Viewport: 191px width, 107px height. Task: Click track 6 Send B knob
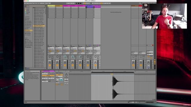[90, 58]
